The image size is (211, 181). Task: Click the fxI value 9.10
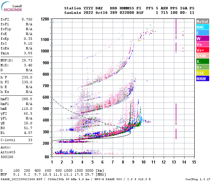(x=28, y=43)
